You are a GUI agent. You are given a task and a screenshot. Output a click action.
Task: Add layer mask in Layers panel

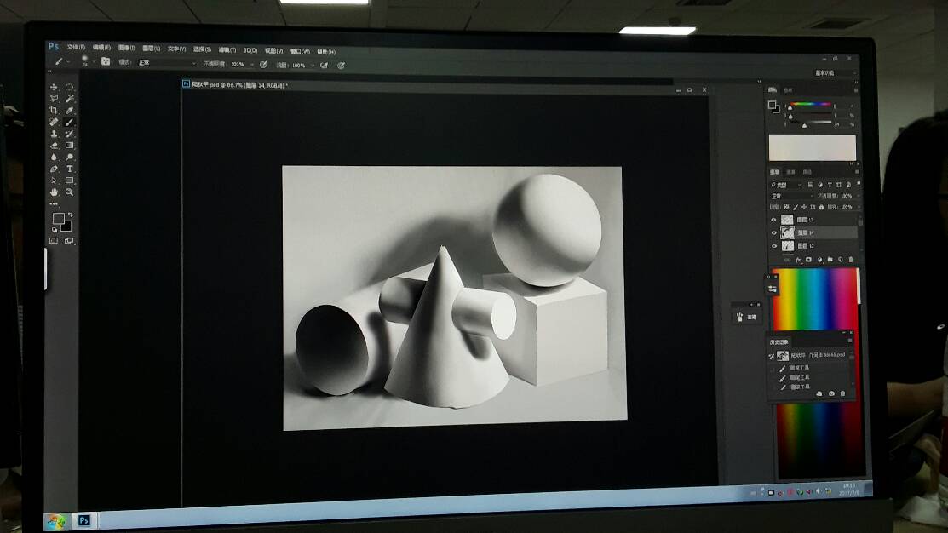click(x=808, y=259)
